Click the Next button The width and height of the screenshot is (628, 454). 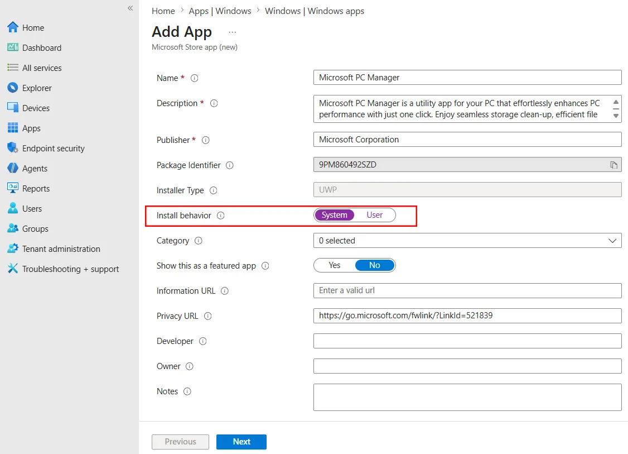241,442
